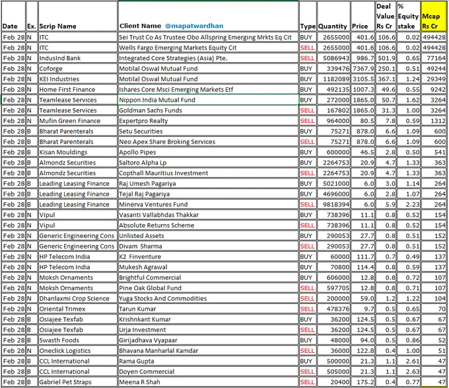Select the Mukesh Agrawal cell
Screen dimensions: 449x388
coord(208,267)
